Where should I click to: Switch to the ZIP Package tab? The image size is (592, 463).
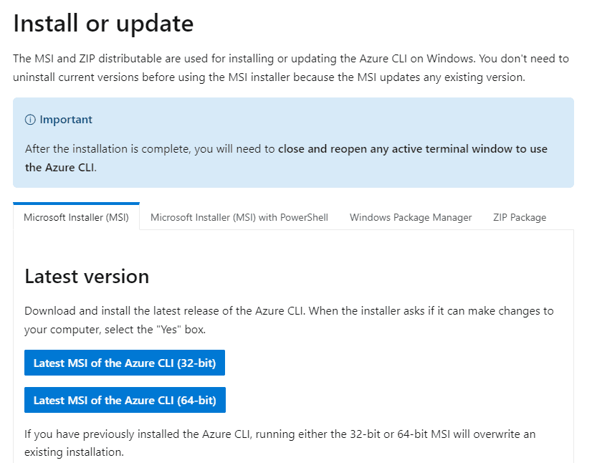(520, 217)
